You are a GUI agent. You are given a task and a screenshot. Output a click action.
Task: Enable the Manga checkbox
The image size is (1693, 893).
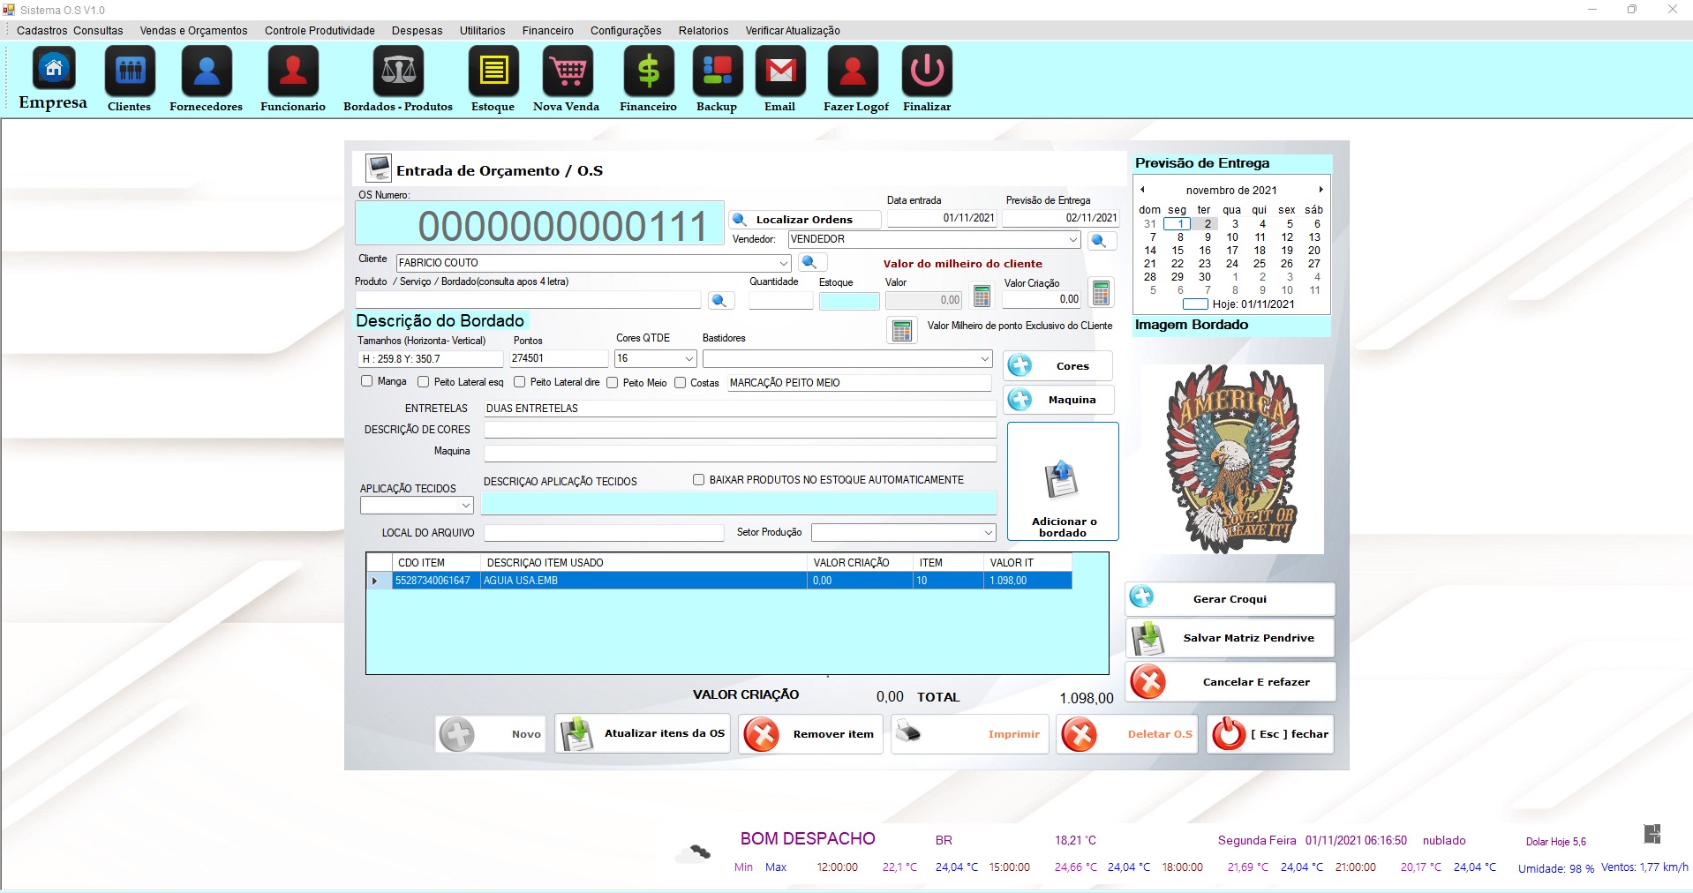367,381
